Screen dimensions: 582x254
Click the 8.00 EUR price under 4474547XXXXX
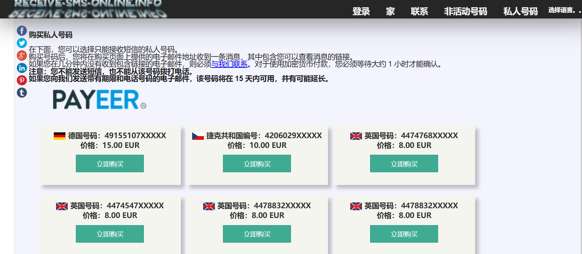point(110,215)
